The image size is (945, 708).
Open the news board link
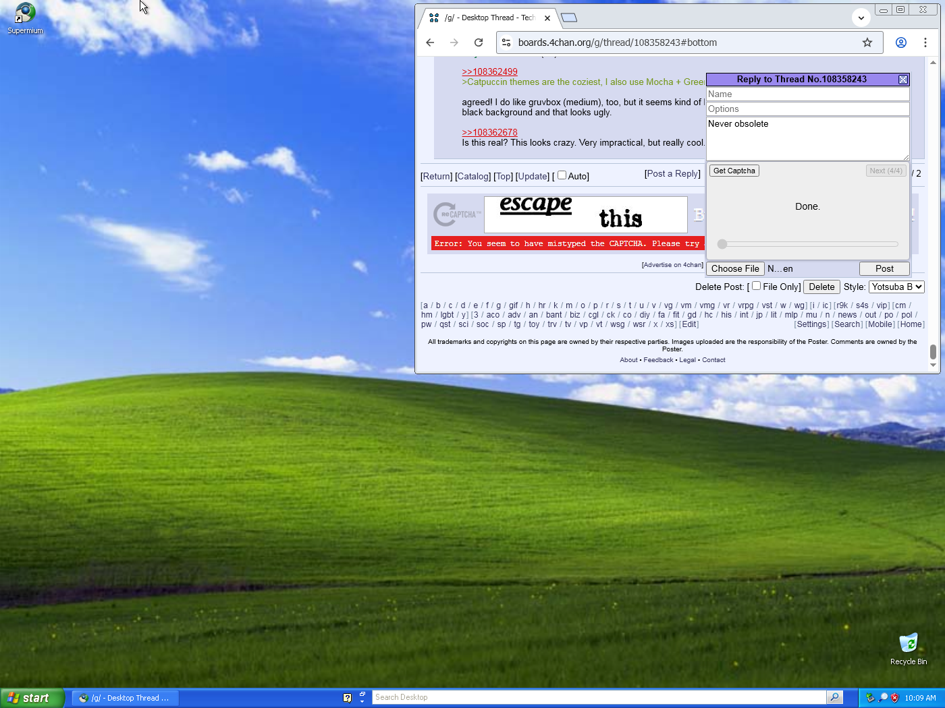[x=847, y=315]
